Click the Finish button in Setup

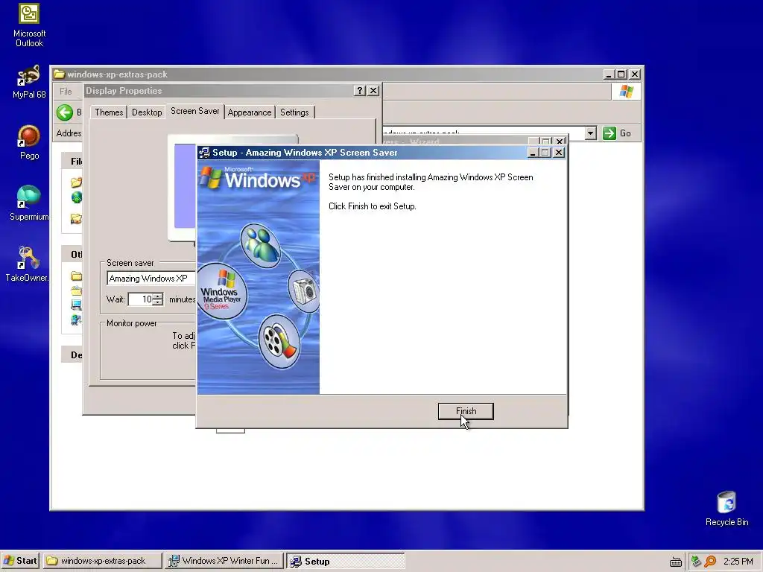pyautogui.click(x=466, y=411)
